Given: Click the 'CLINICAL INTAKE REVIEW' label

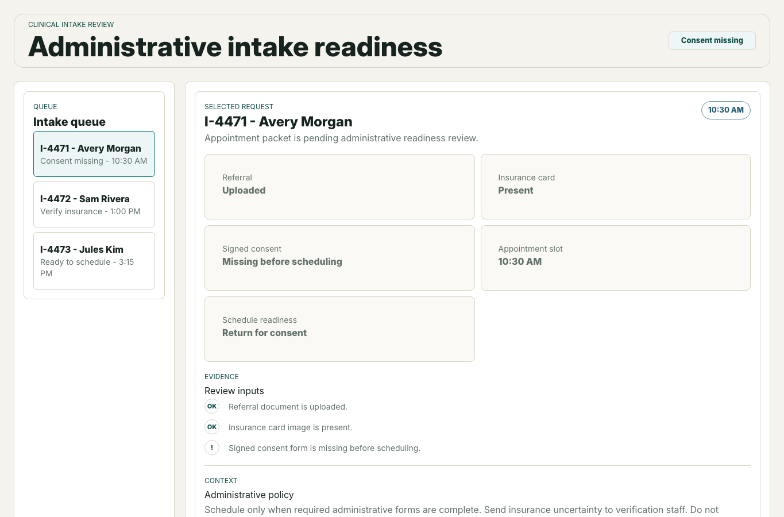Looking at the screenshot, I should (71, 25).
